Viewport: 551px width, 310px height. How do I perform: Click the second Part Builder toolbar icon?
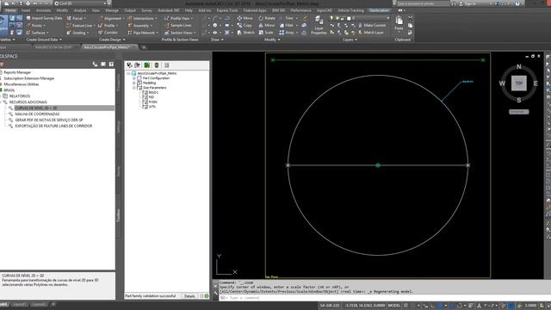(x=138, y=65)
